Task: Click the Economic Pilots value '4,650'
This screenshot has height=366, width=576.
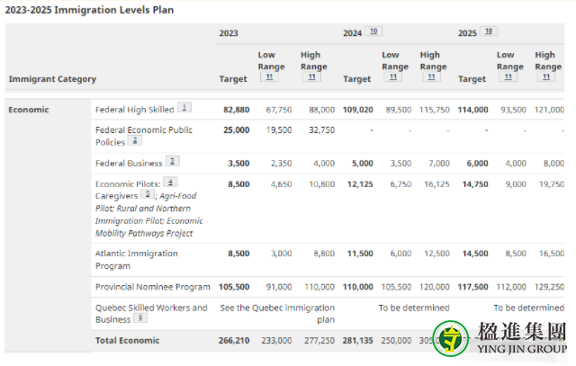Action: click(x=282, y=184)
